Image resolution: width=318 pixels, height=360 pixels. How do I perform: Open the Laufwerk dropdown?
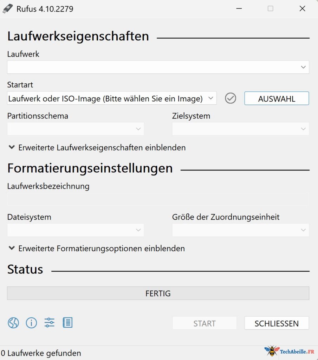coord(158,67)
